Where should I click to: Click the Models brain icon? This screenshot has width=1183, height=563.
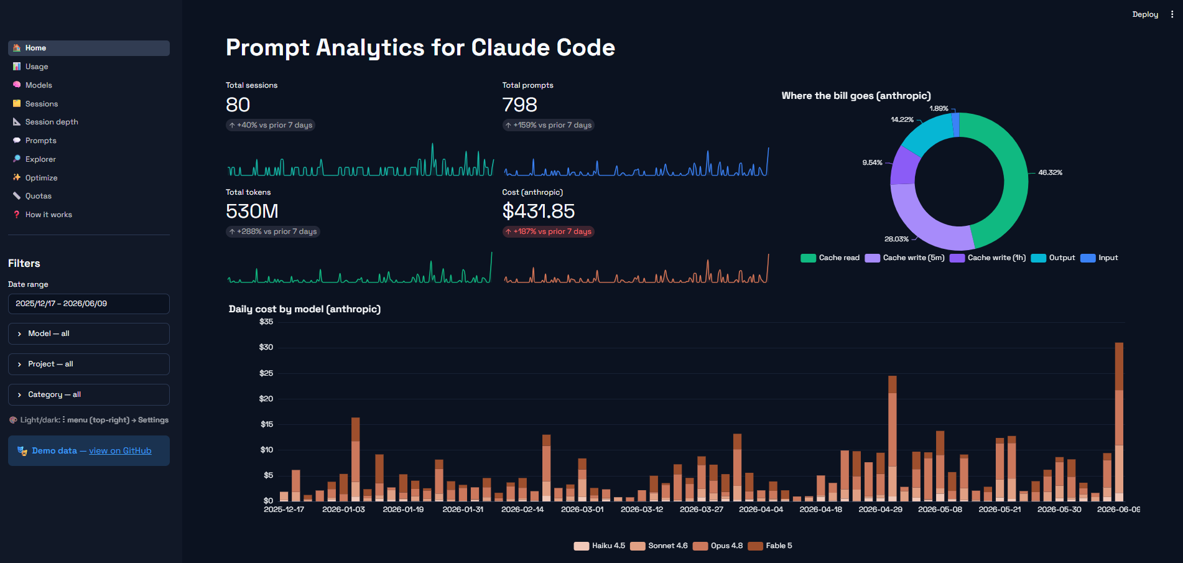pos(17,85)
